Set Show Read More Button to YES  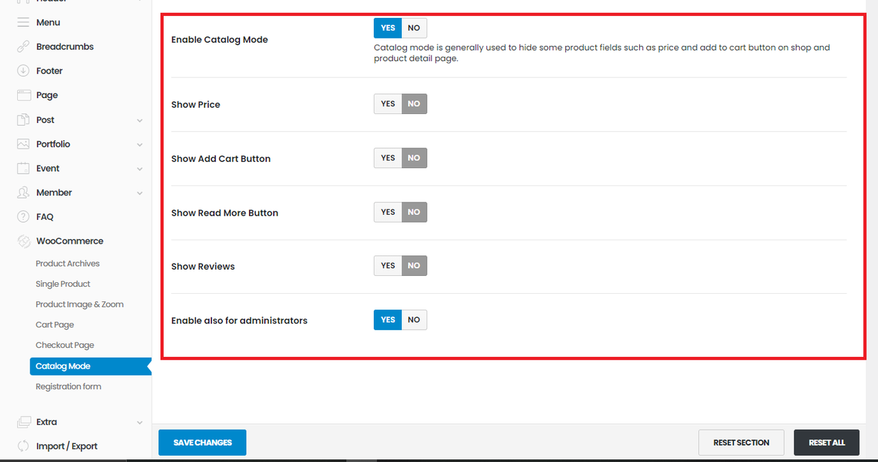coord(388,212)
